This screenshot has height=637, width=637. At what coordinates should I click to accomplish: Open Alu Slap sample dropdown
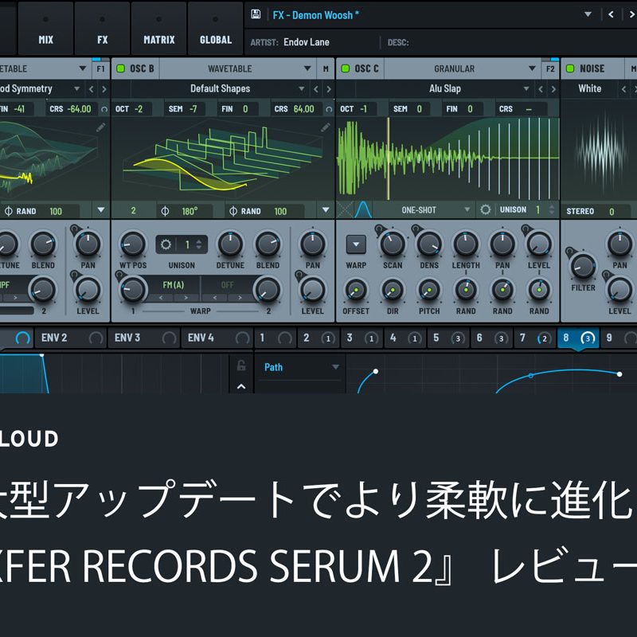point(526,88)
